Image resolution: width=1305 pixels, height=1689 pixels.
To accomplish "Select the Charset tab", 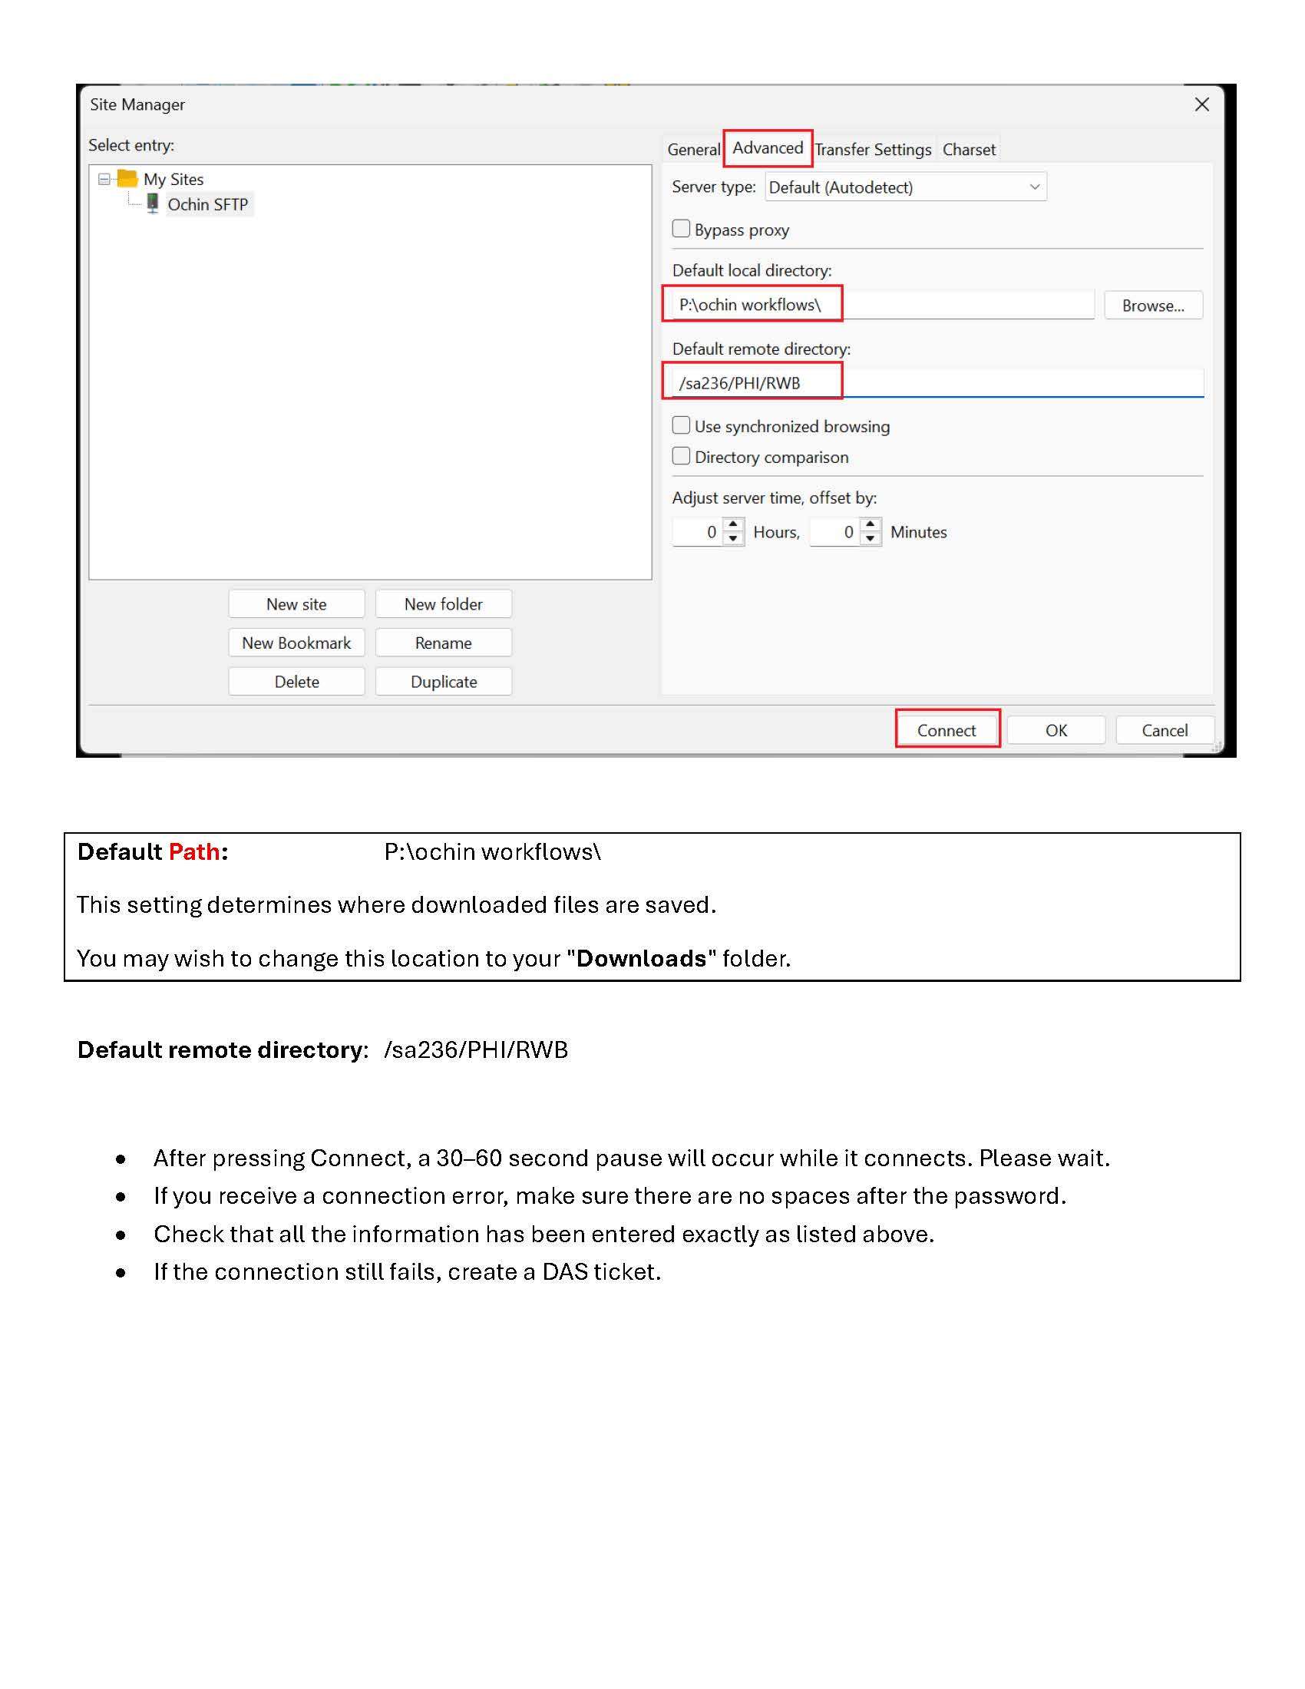I will (x=969, y=149).
